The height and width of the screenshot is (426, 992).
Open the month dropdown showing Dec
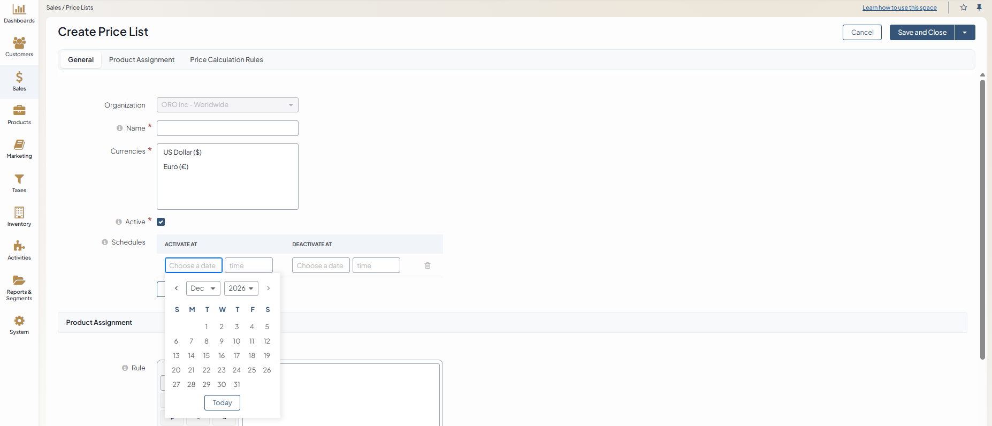tap(203, 288)
